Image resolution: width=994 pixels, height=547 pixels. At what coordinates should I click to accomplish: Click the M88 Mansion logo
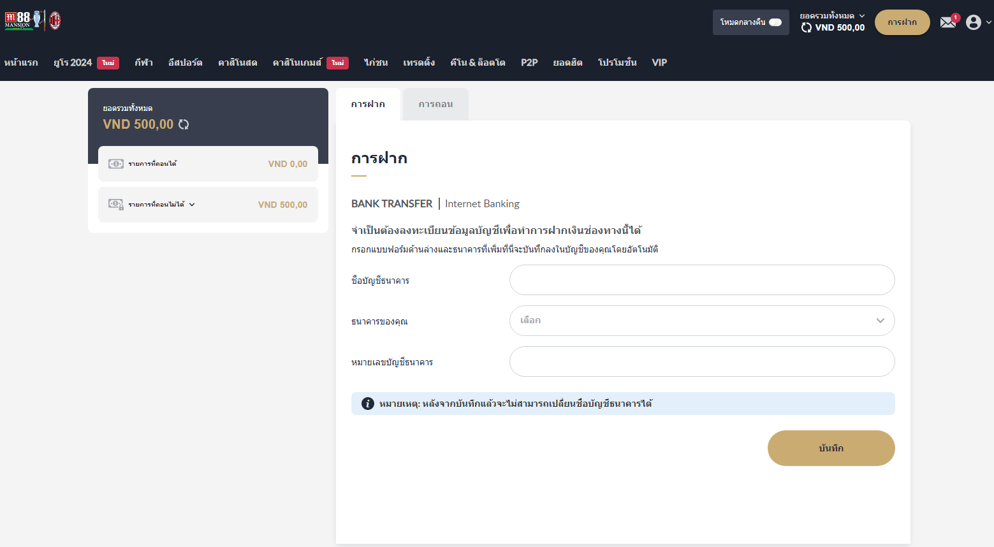coord(18,20)
